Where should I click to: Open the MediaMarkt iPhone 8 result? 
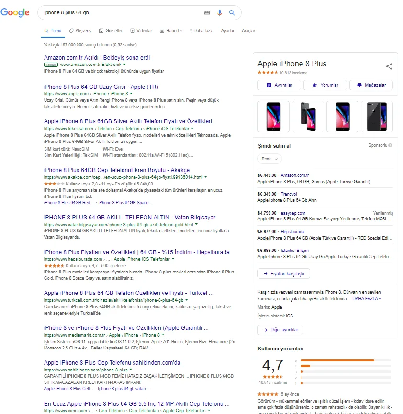[126, 327]
